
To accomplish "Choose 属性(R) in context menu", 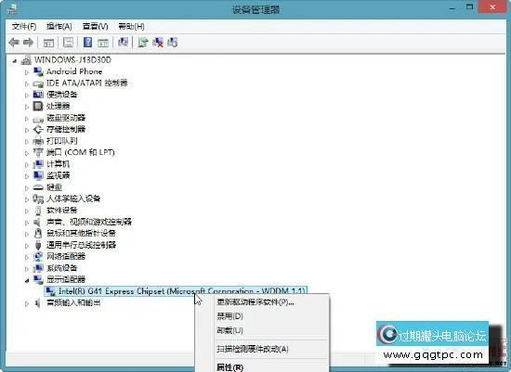I will tap(229, 367).
